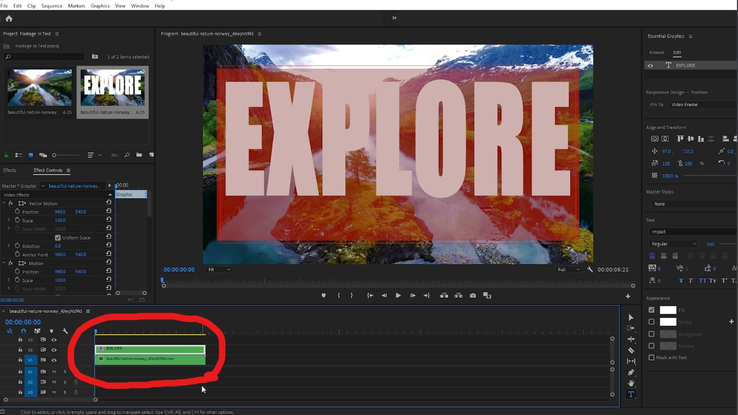
Task: Click the Stroke color swatch
Action: (668, 322)
